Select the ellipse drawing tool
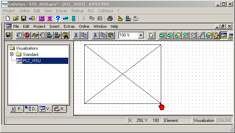The image size is (235, 133). (x=178, y=35)
